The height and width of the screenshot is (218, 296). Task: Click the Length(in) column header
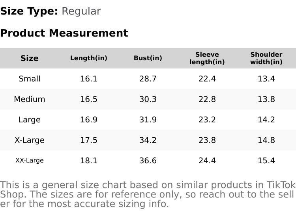[89, 58]
